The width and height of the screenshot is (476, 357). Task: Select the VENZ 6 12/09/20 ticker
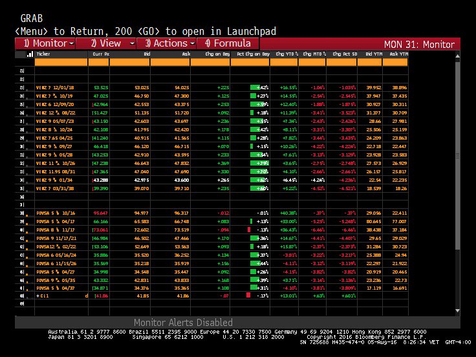pyautogui.click(x=55, y=104)
